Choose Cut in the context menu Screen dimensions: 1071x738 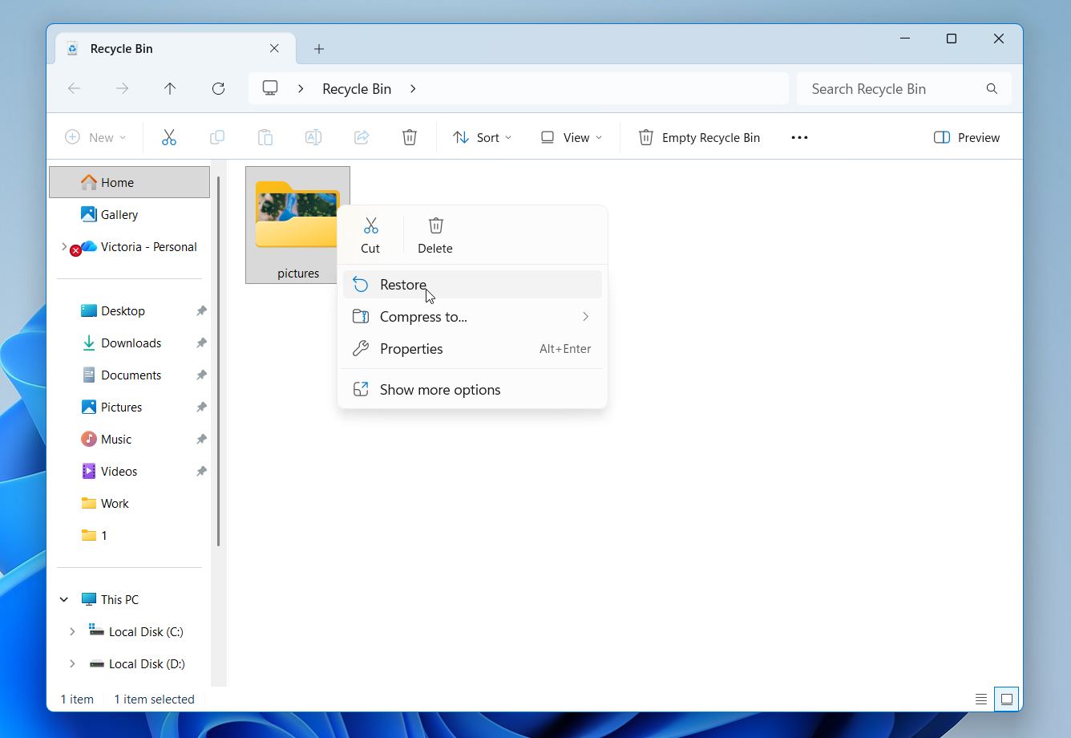370,235
